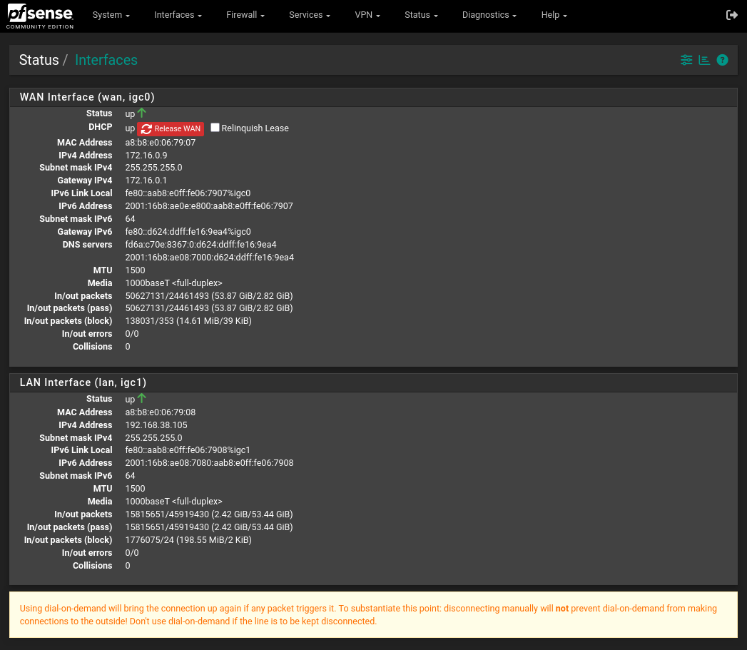Screen dimensions: 747x650
Task: Click the help question mark icon
Action: (722, 60)
